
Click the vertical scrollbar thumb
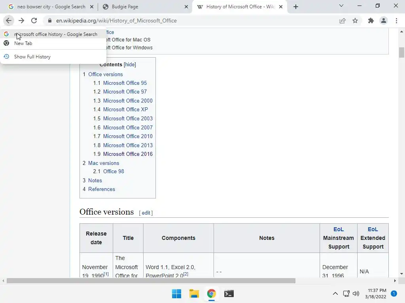tap(401, 52)
